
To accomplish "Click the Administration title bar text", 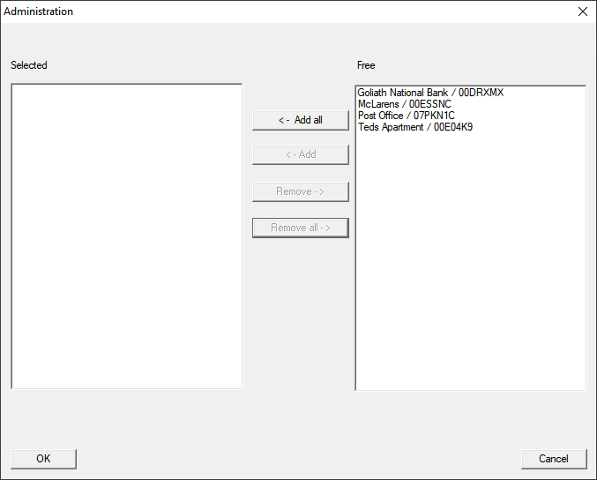I will point(39,11).
